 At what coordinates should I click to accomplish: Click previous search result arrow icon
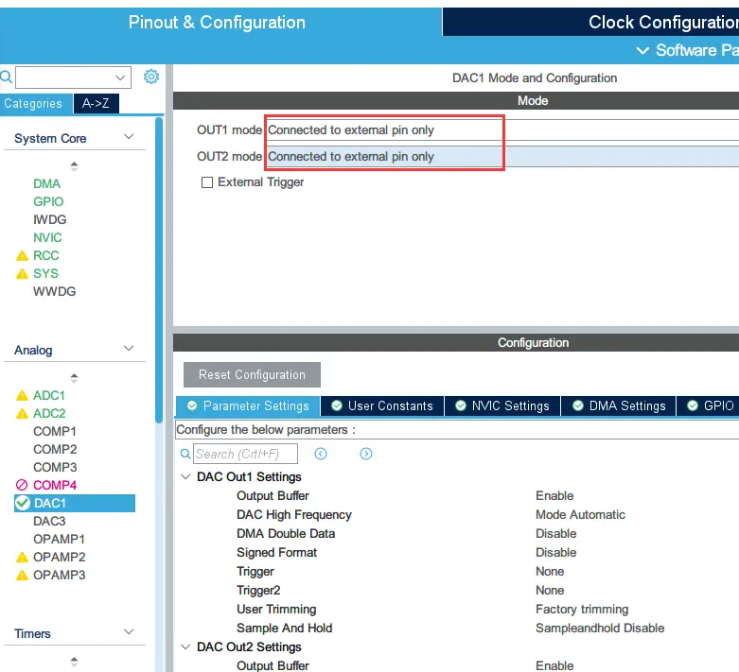coord(321,454)
